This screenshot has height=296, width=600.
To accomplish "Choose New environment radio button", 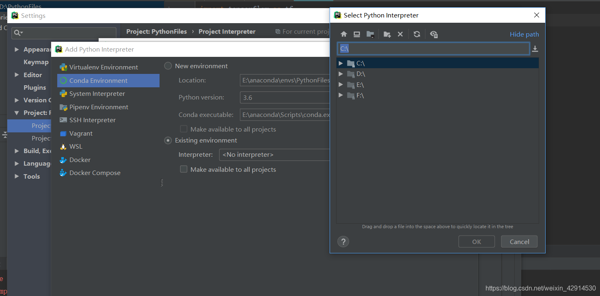I will (168, 66).
